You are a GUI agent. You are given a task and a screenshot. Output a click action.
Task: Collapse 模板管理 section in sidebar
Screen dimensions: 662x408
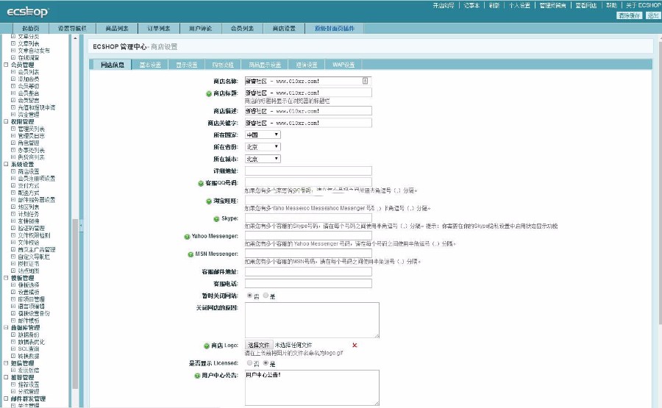click(6, 278)
